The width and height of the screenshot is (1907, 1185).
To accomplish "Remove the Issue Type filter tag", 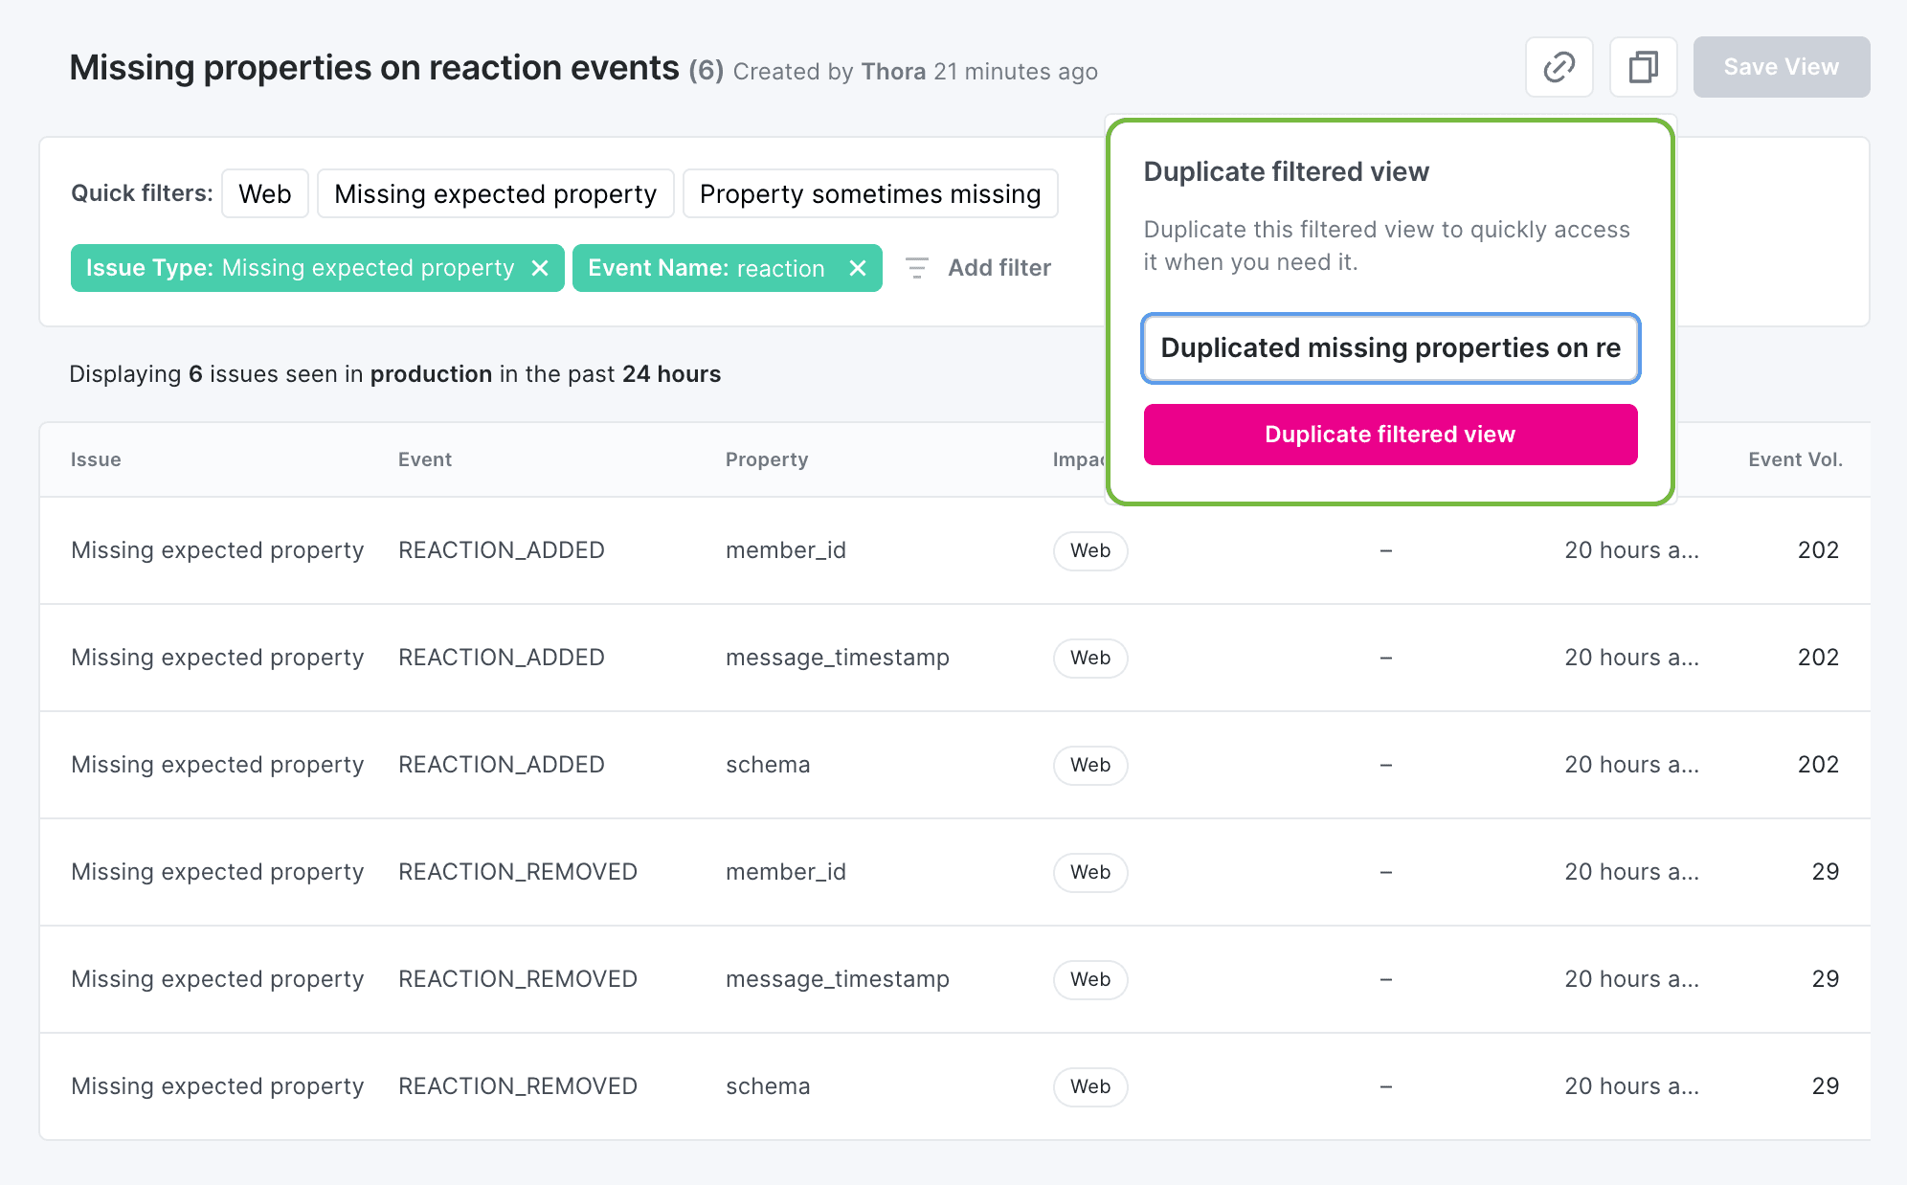I will (539, 268).
